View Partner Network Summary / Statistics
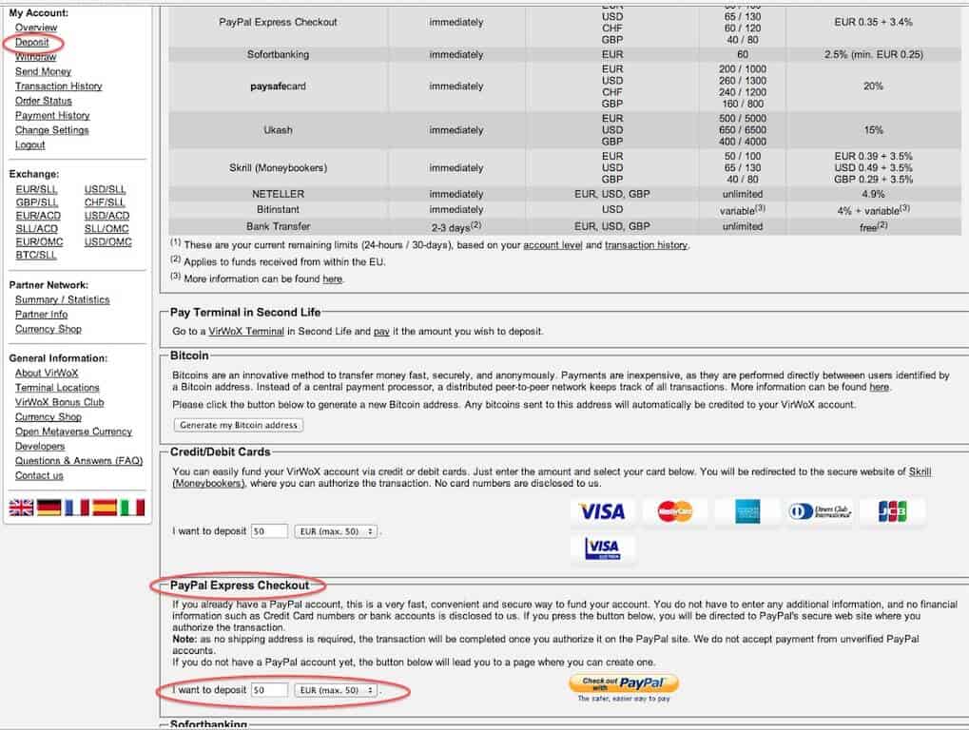This screenshot has width=969, height=730. [x=63, y=300]
